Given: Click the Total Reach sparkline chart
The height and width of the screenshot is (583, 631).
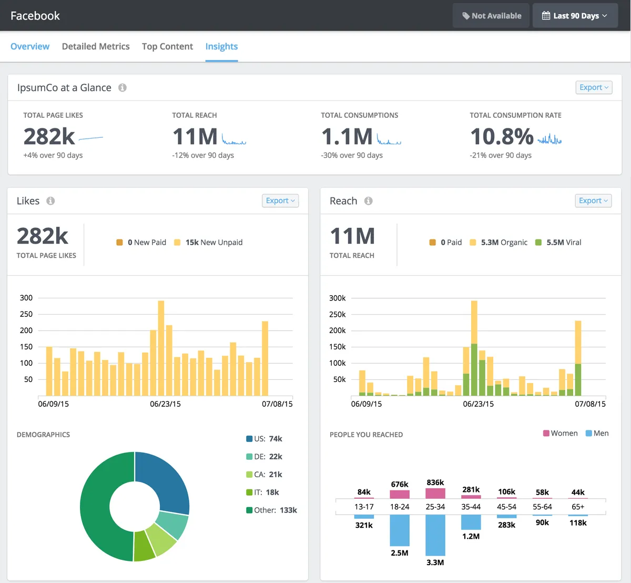Looking at the screenshot, I should (x=233, y=140).
